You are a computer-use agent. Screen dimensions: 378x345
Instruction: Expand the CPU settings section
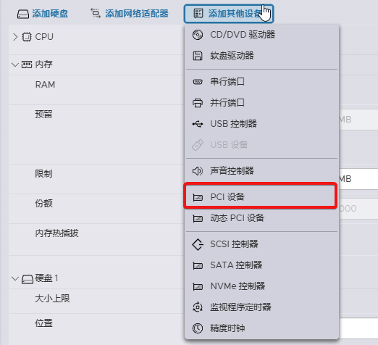click(x=15, y=37)
